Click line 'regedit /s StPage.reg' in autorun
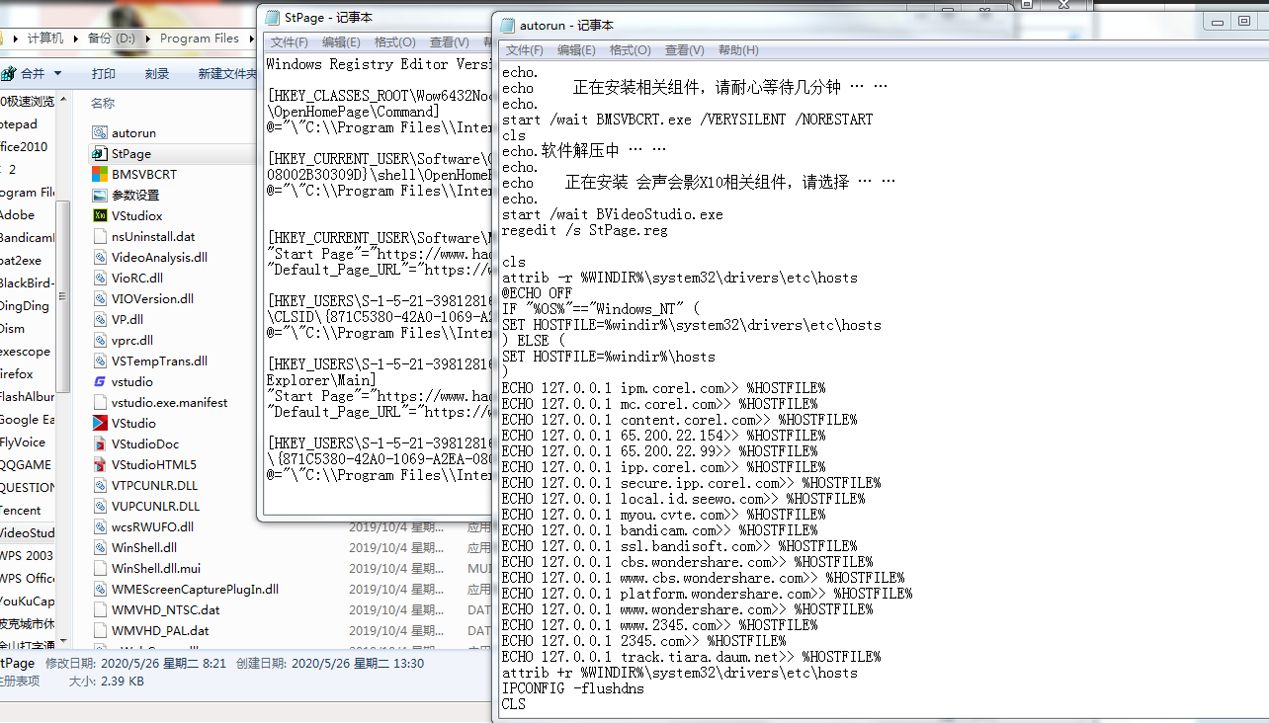This screenshot has width=1269, height=723. click(584, 230)
